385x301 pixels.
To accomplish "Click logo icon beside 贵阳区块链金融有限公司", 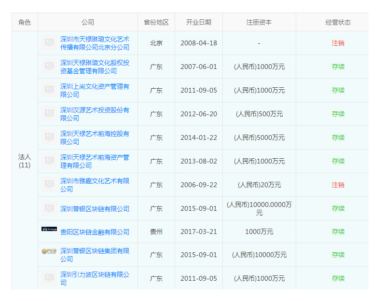I will pyautogui.click(x=49, y=230).
